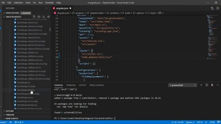The image size is (221, 124).
Task: Click the code minimap
Action: click(x=213, y=37)
